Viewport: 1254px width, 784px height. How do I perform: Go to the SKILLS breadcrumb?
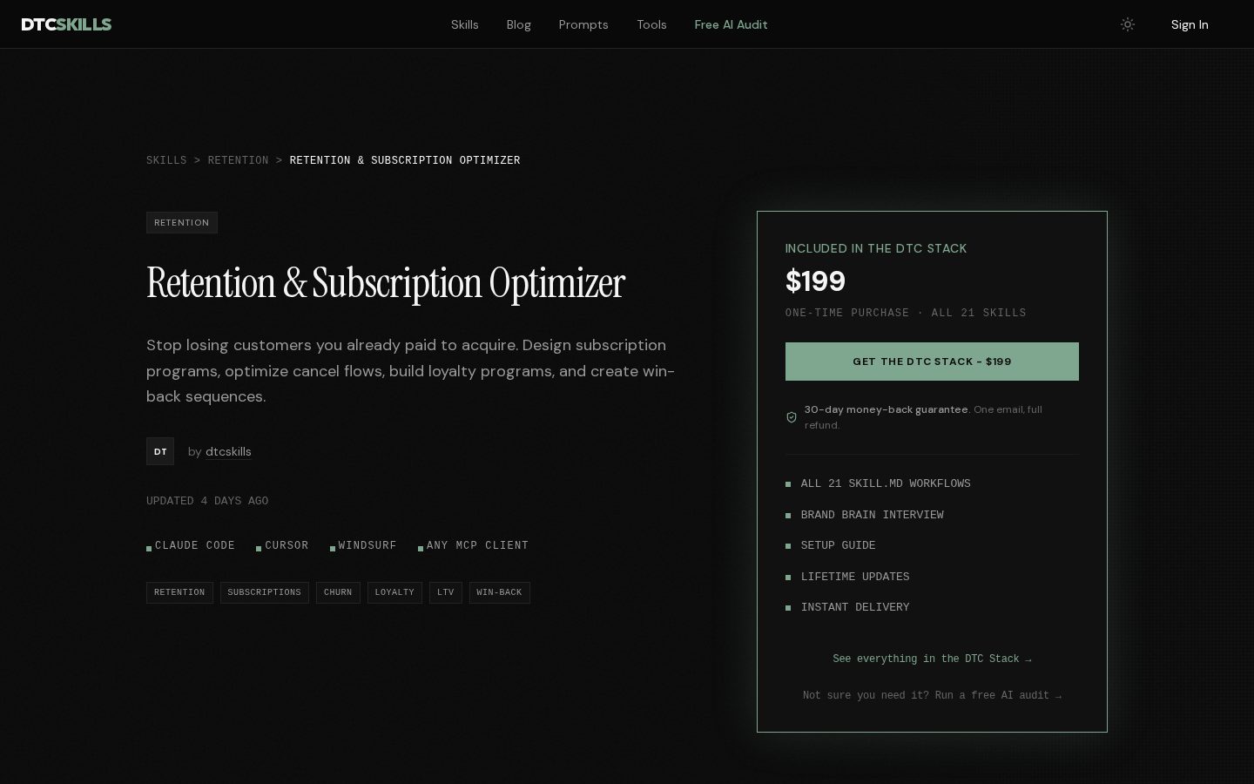(166, 160)
